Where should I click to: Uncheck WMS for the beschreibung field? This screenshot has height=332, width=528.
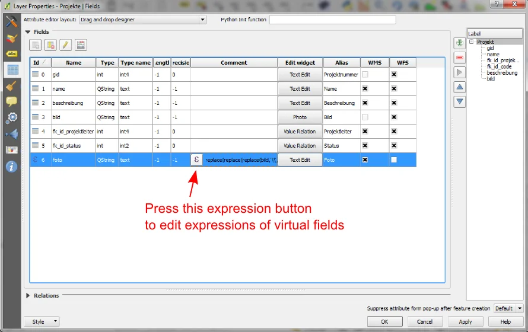click(365, 103)
